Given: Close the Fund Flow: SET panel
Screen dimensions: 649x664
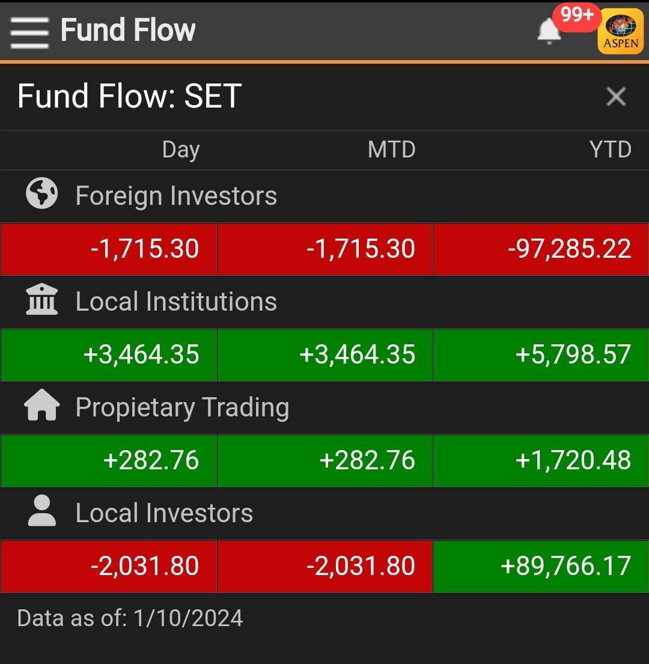Looking at the screenshot, I should (x=615, y=97).
